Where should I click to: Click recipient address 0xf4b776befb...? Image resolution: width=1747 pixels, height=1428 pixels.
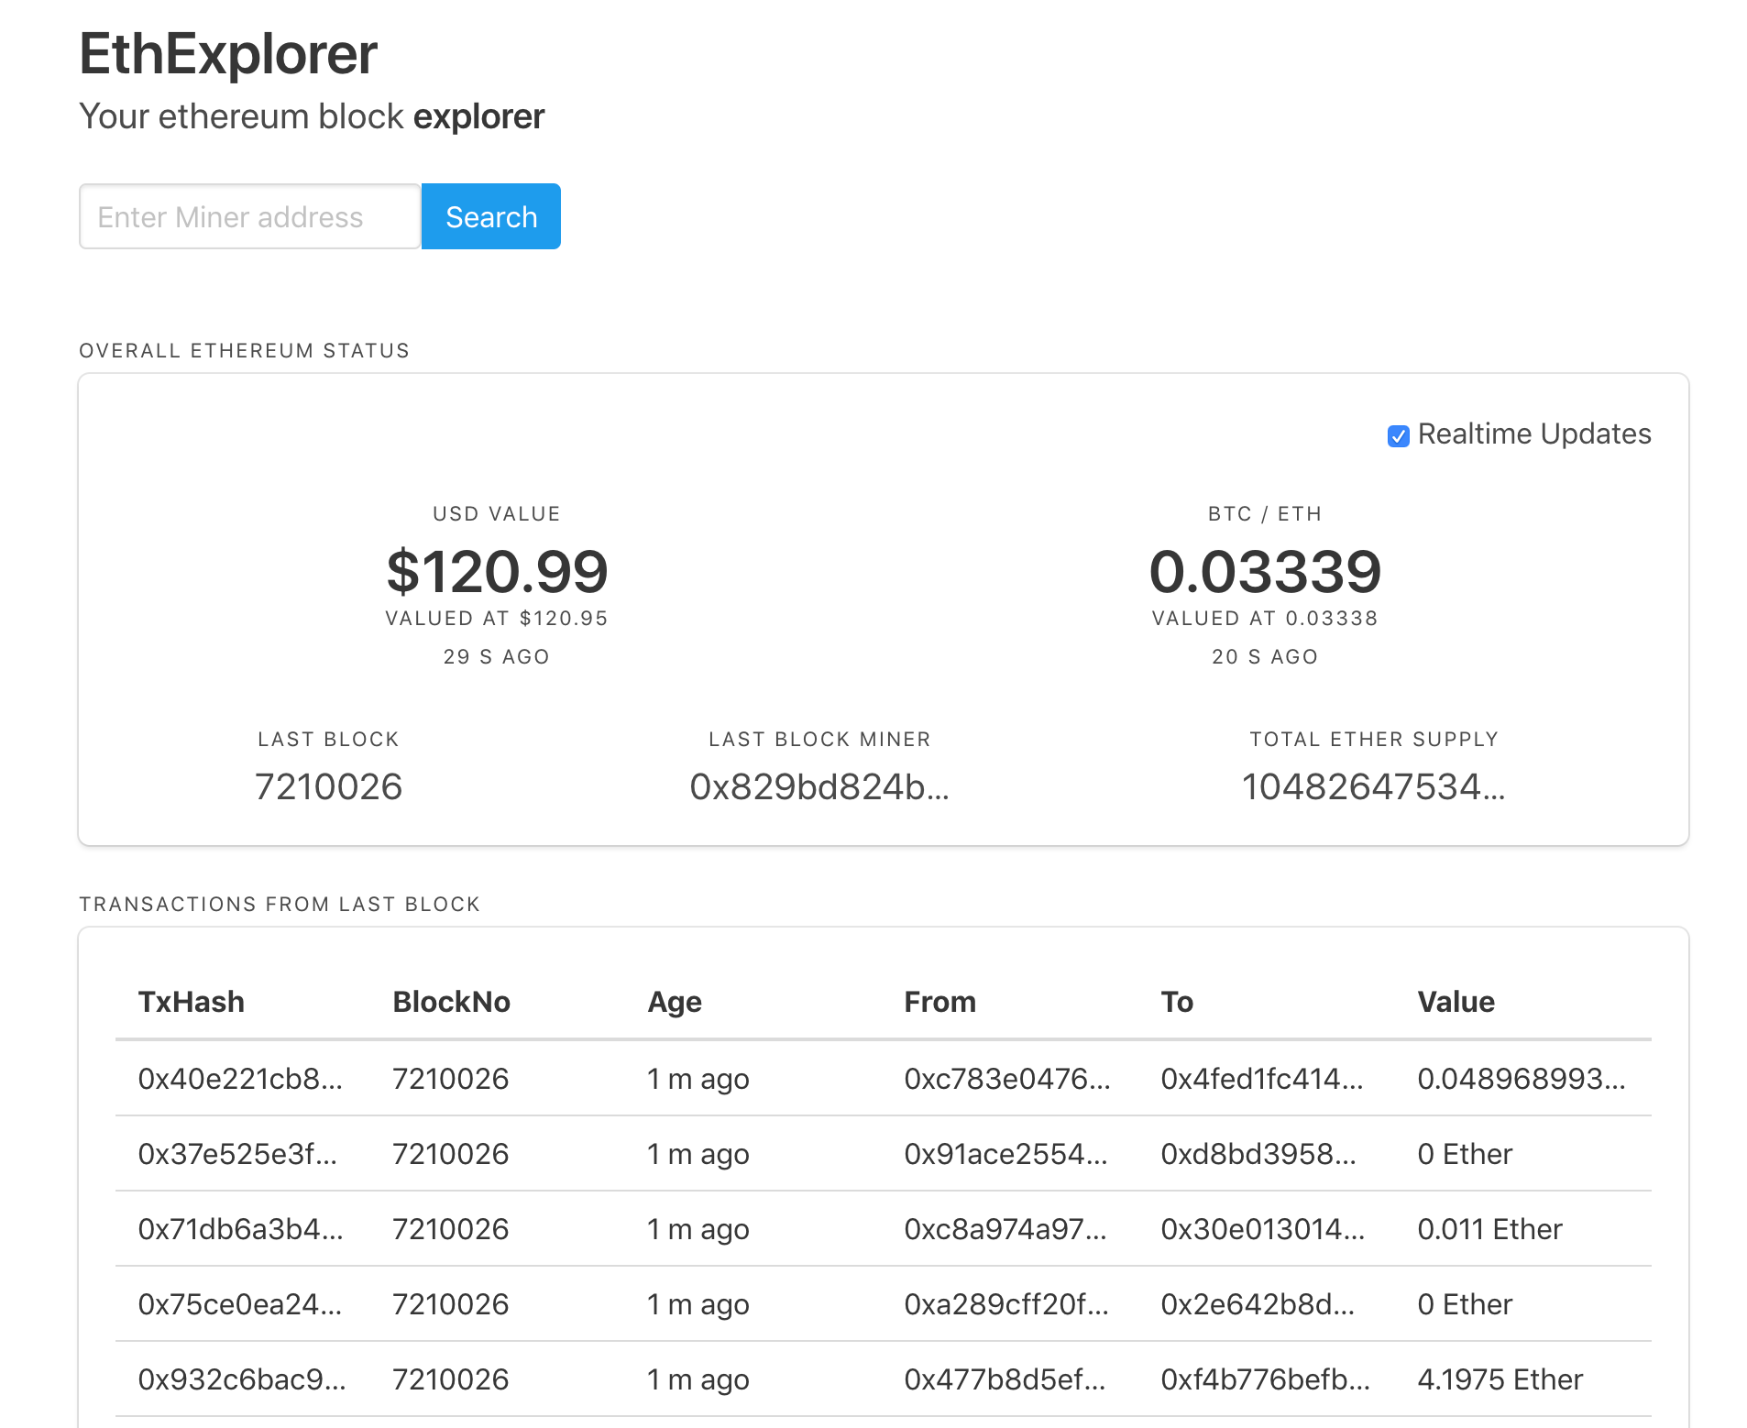(1266, 1379)
